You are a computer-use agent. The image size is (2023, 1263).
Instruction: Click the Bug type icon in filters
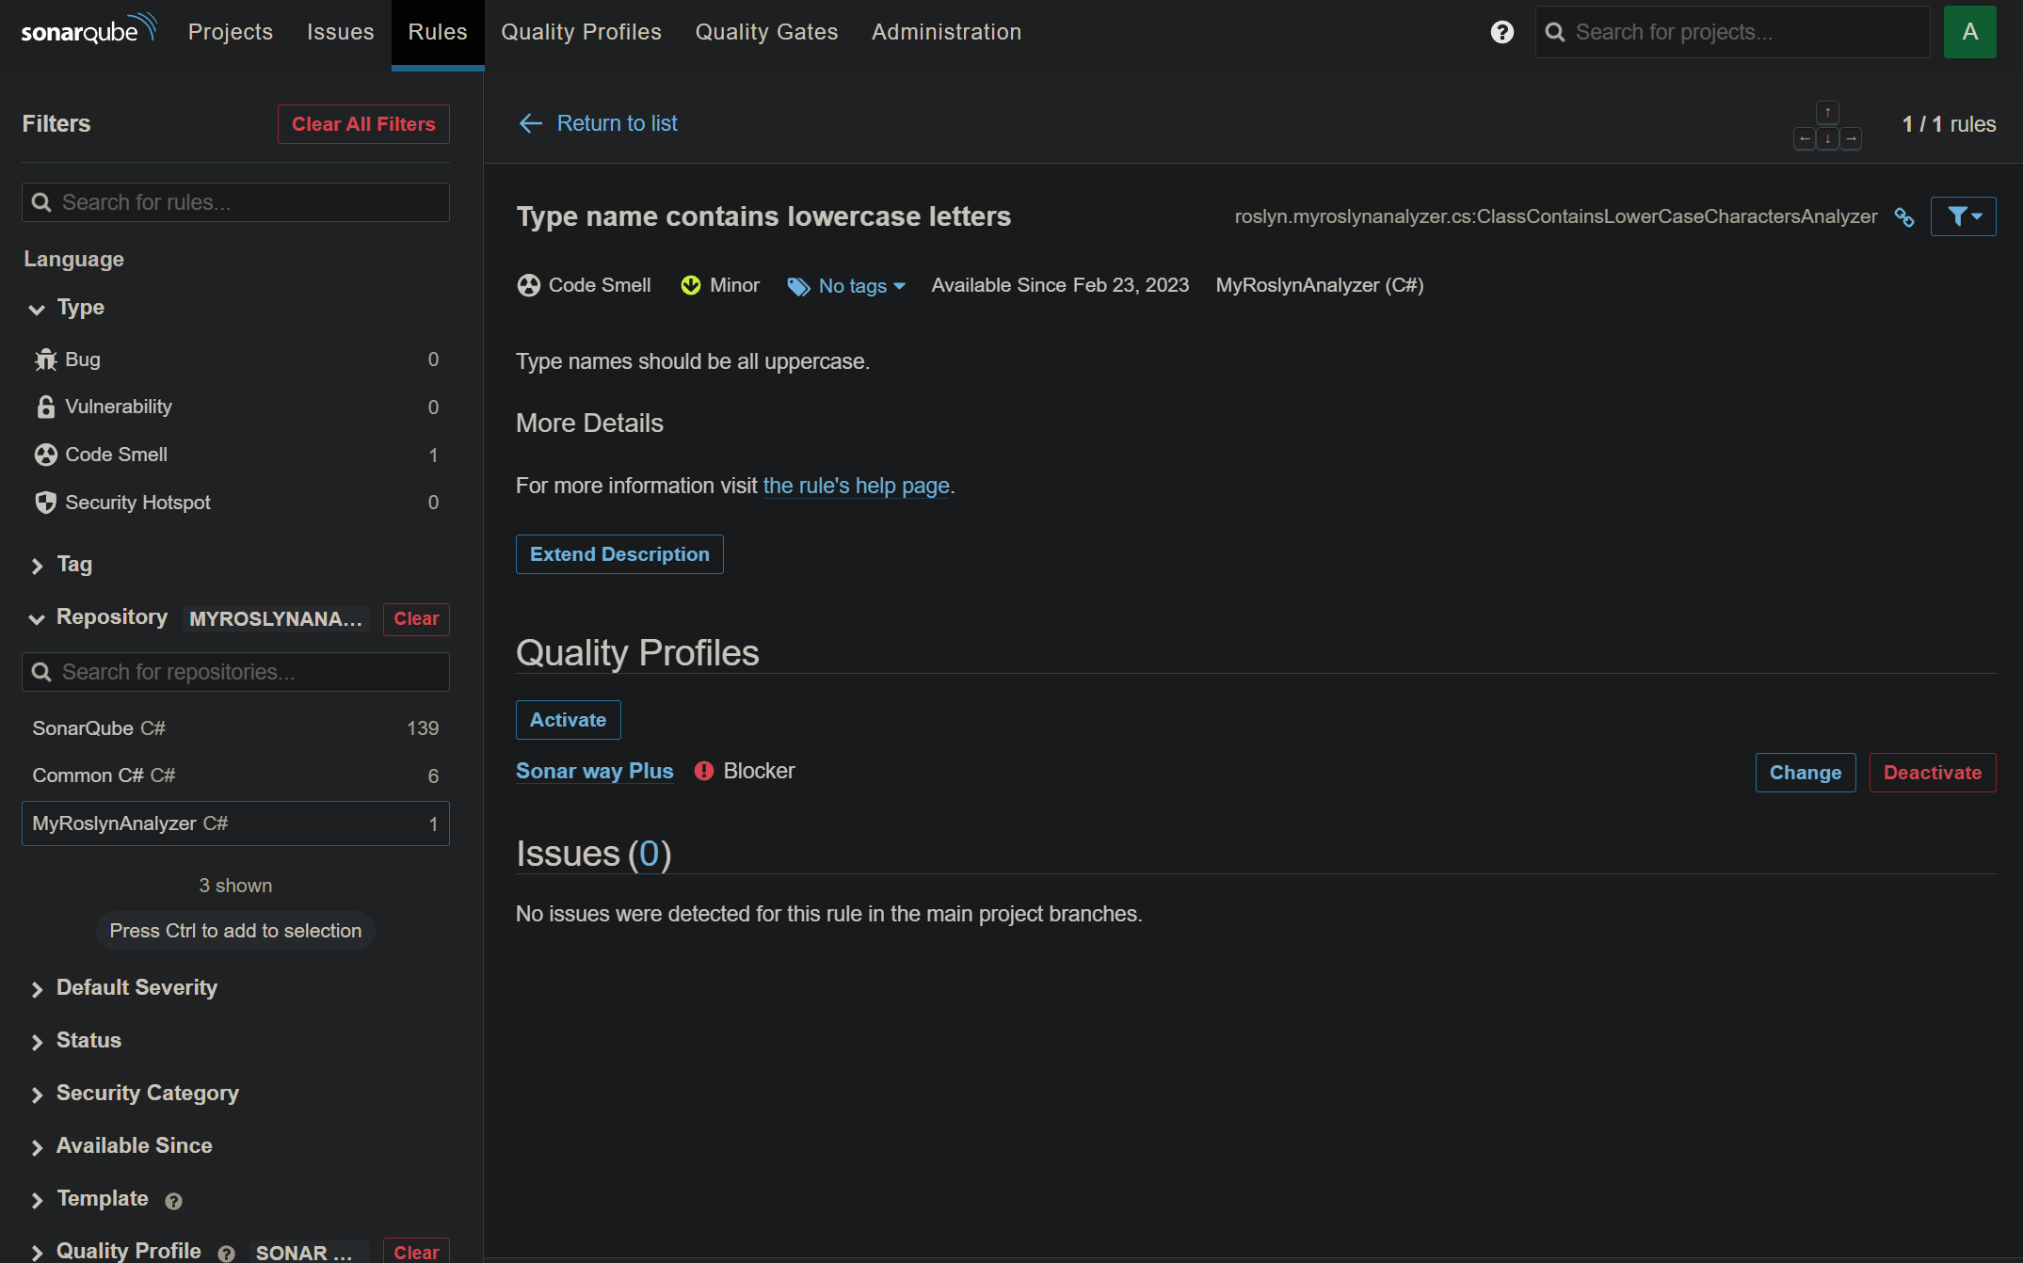click(x=46, y=358)
